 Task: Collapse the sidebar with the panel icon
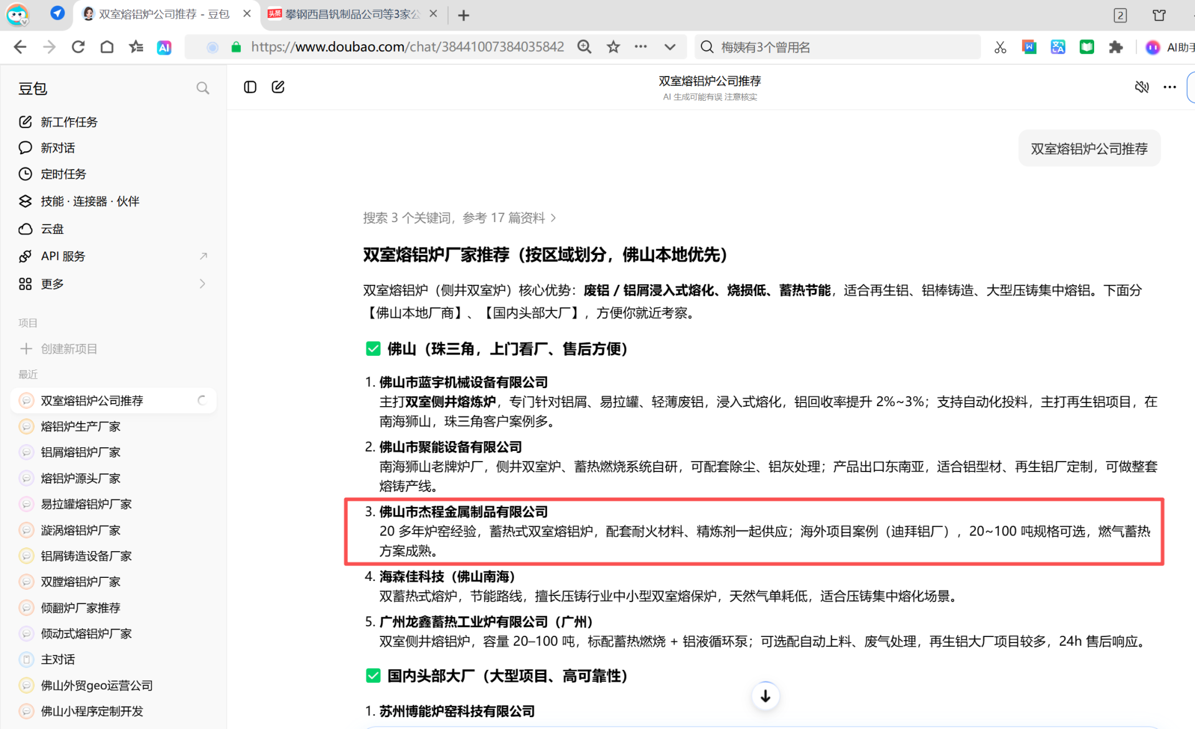click(x=250, y=87)
